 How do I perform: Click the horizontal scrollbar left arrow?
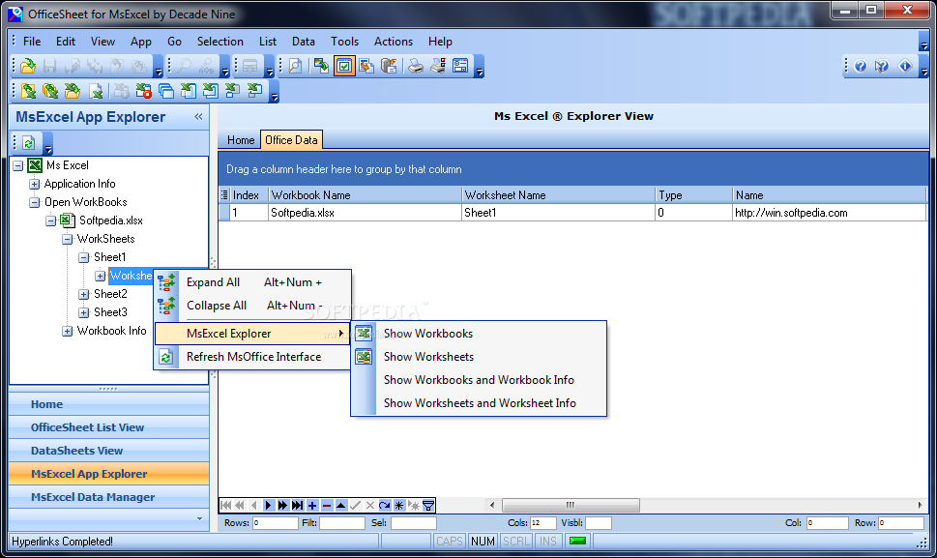tap(492, 506)
